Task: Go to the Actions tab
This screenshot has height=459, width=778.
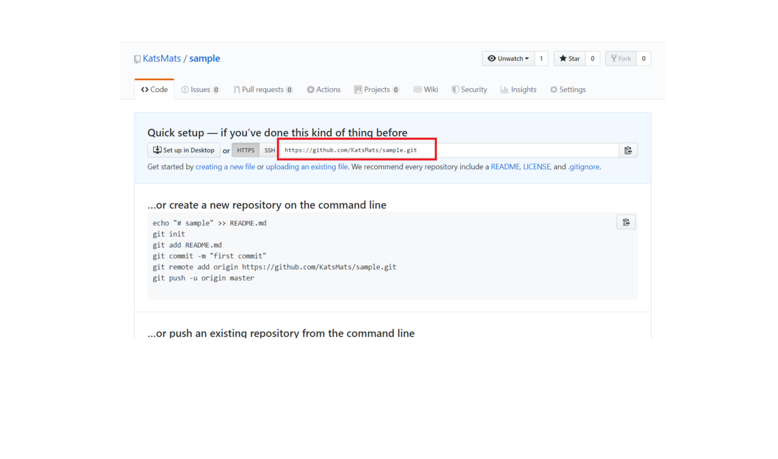Action: (x=324, y=89)
